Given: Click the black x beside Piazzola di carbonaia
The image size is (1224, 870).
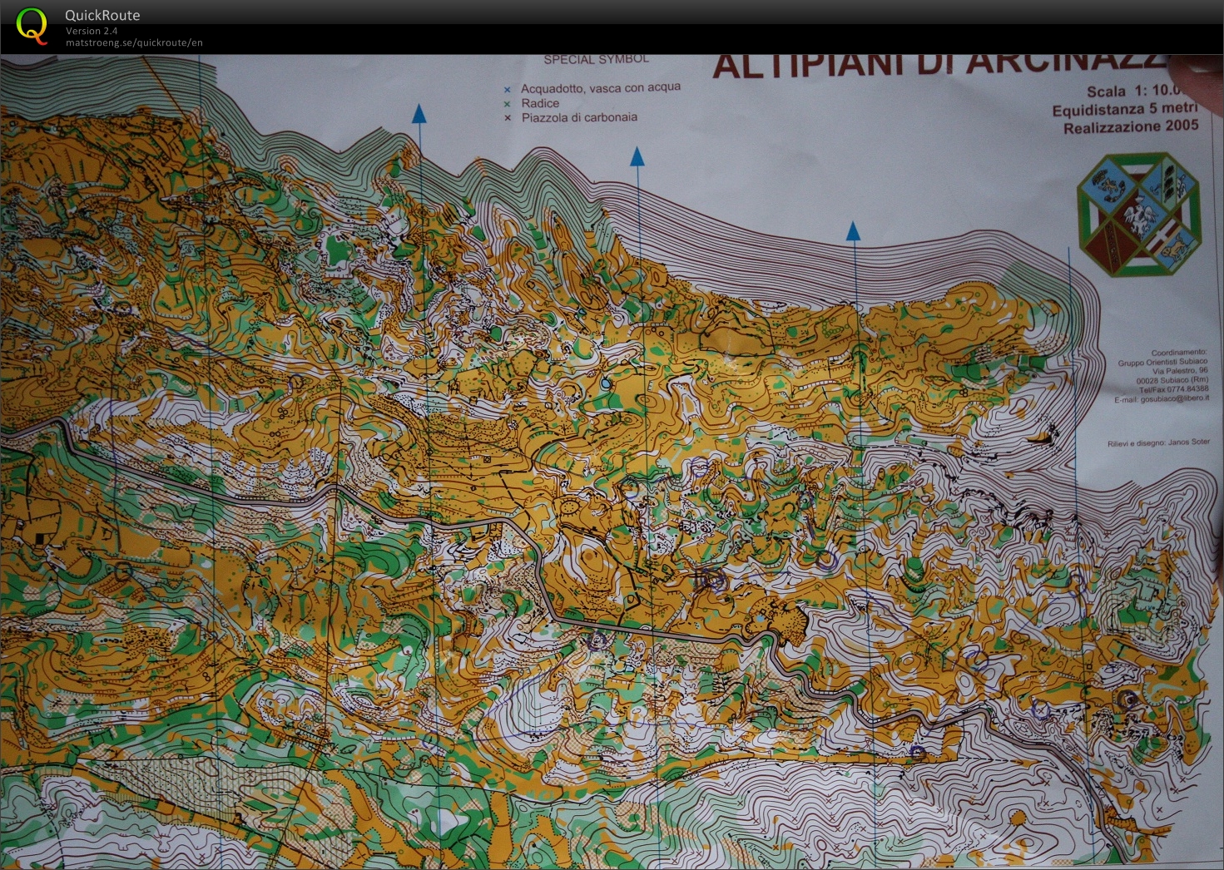Looking at the screenshot, I should (x=507, y=118).
